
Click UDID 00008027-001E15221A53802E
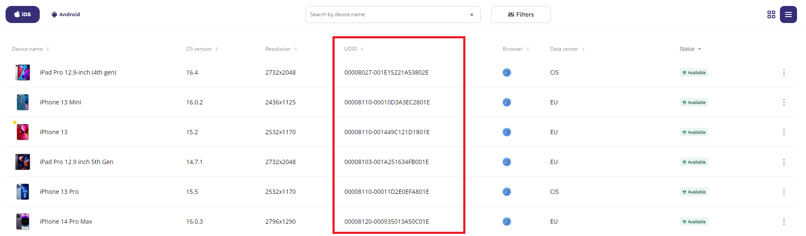pyautogui.click(x=386, y=72)
